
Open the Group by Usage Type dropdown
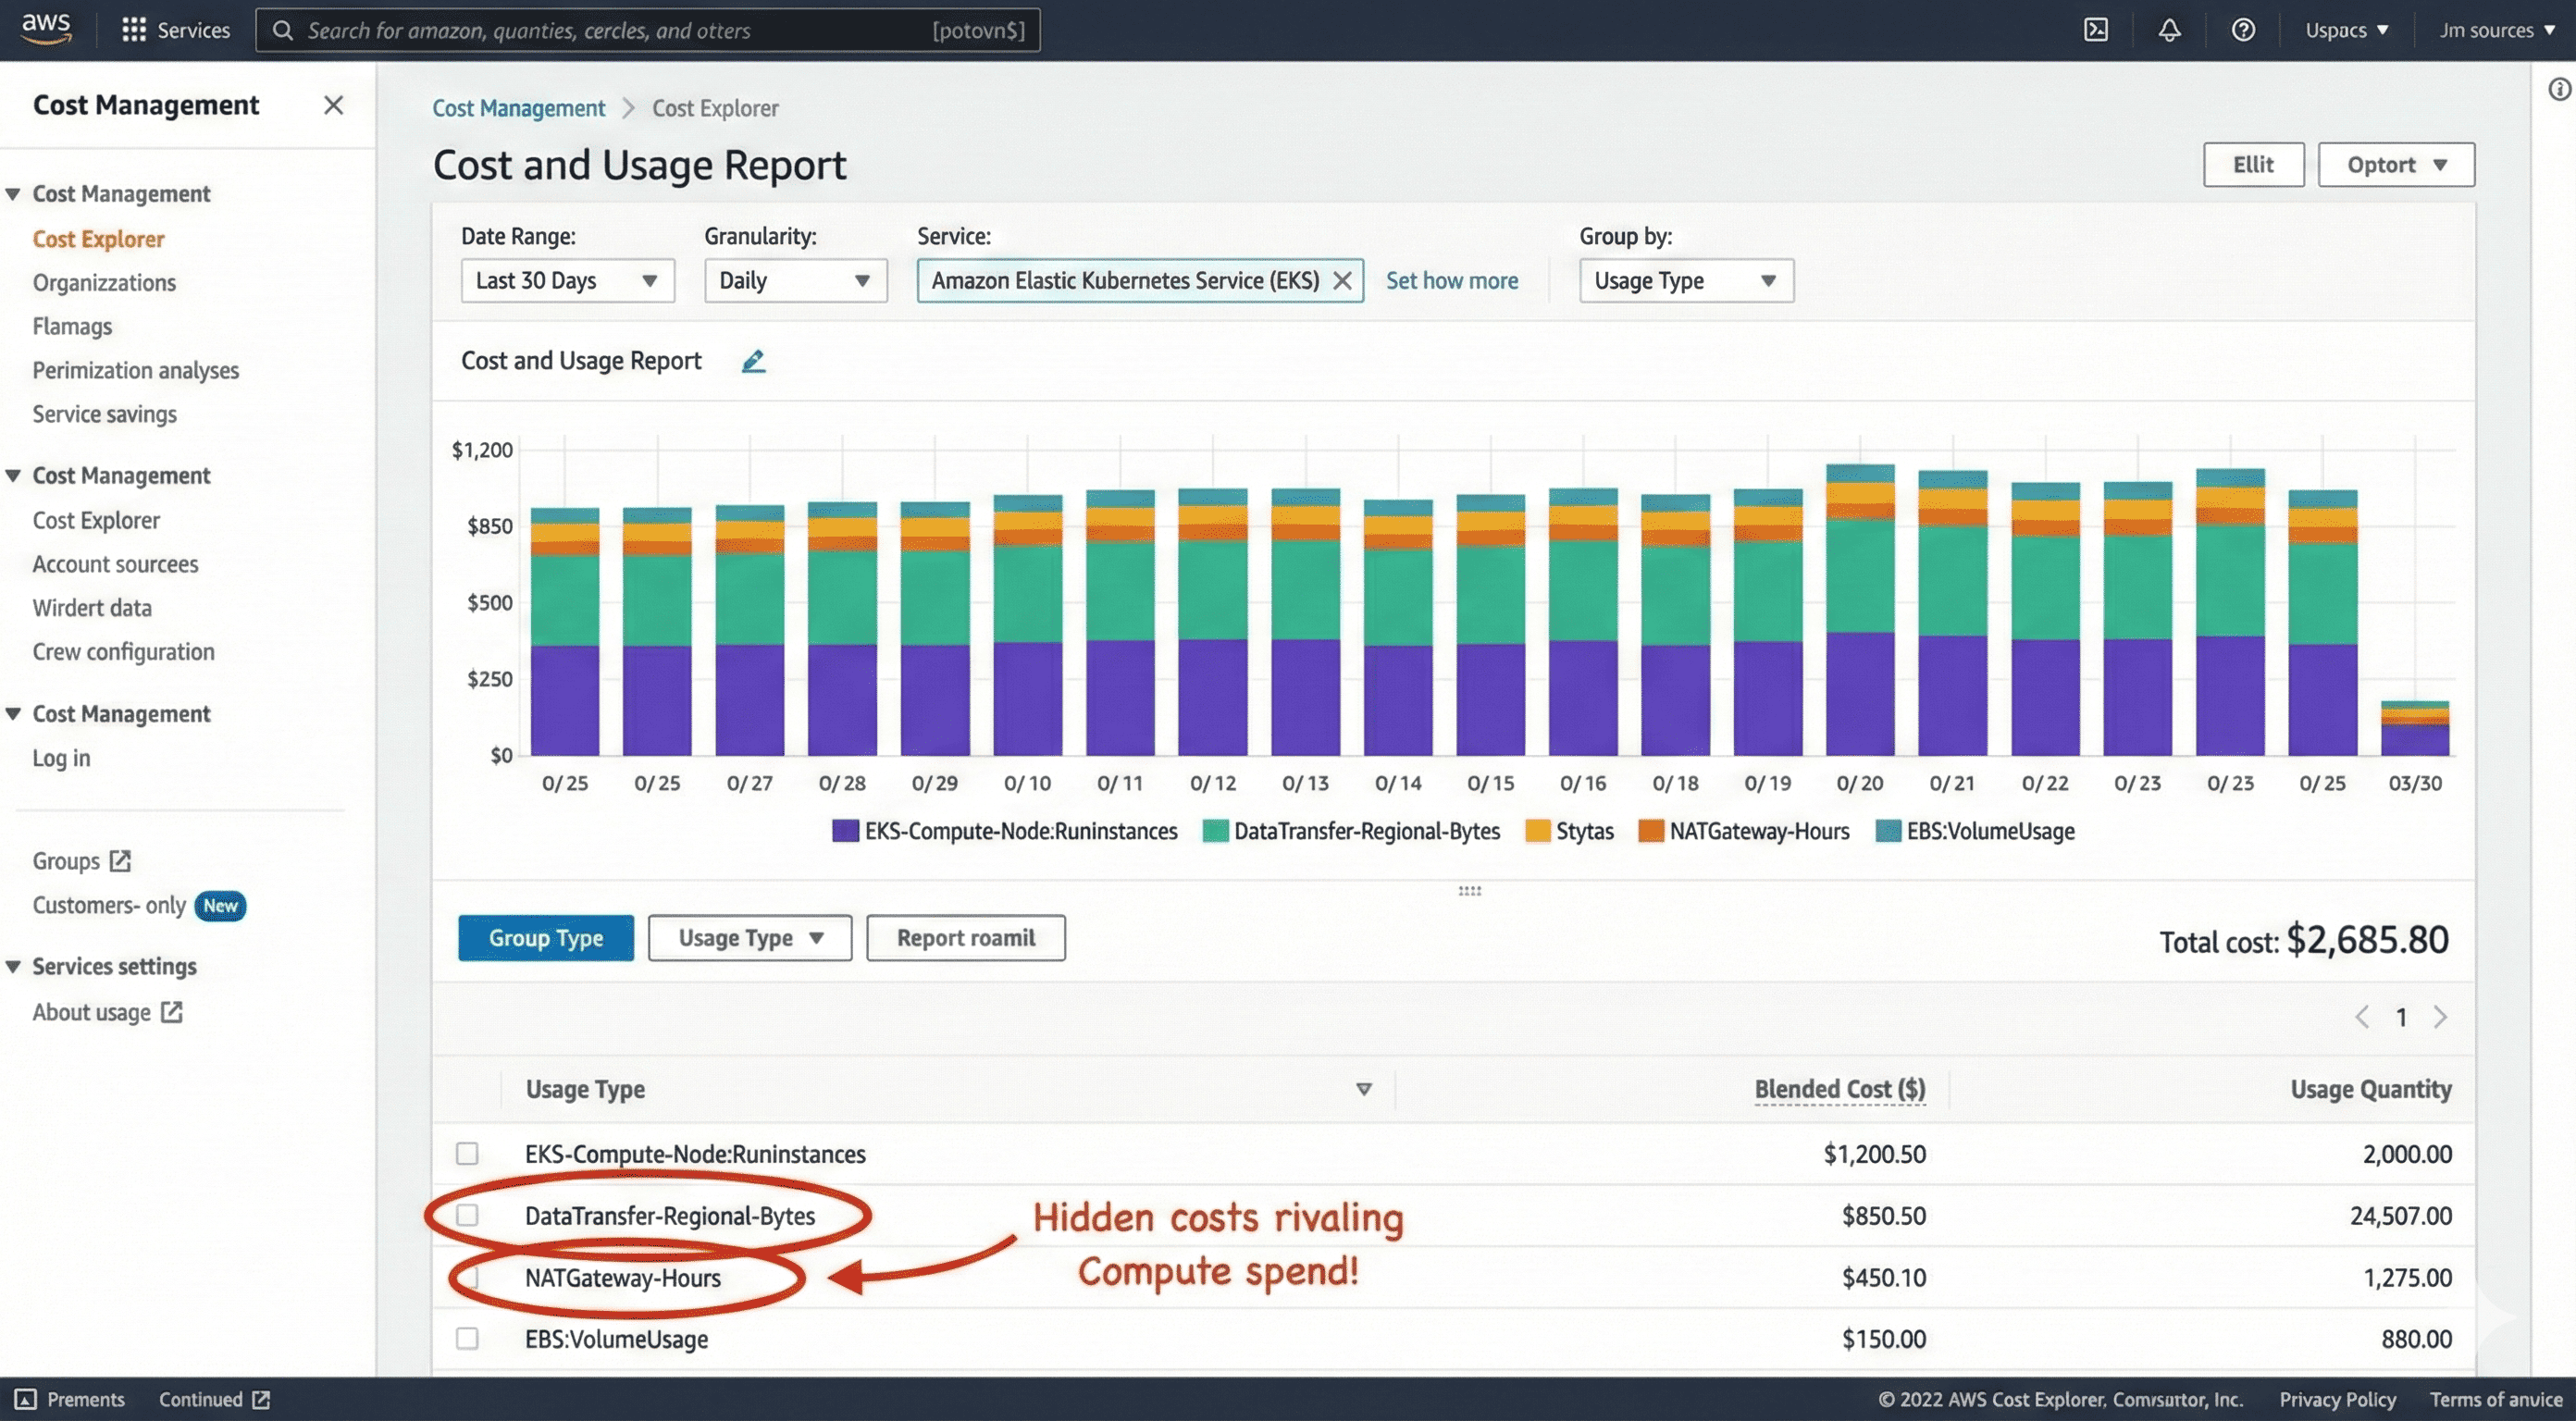1686,281
